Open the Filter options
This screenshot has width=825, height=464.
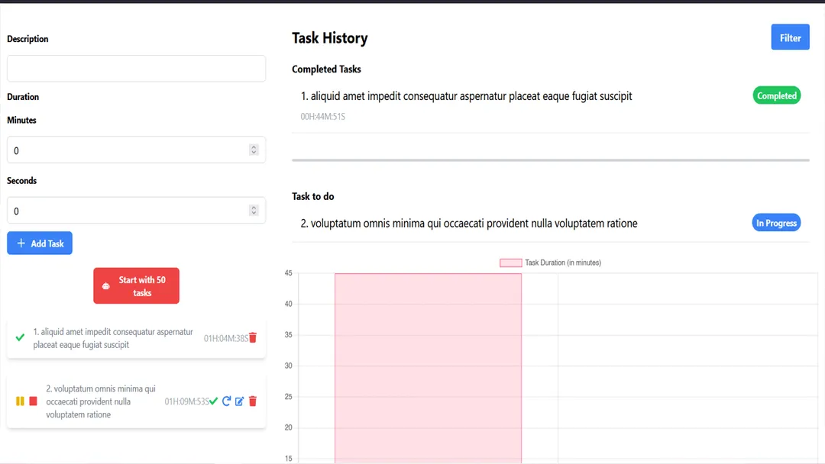790,37
